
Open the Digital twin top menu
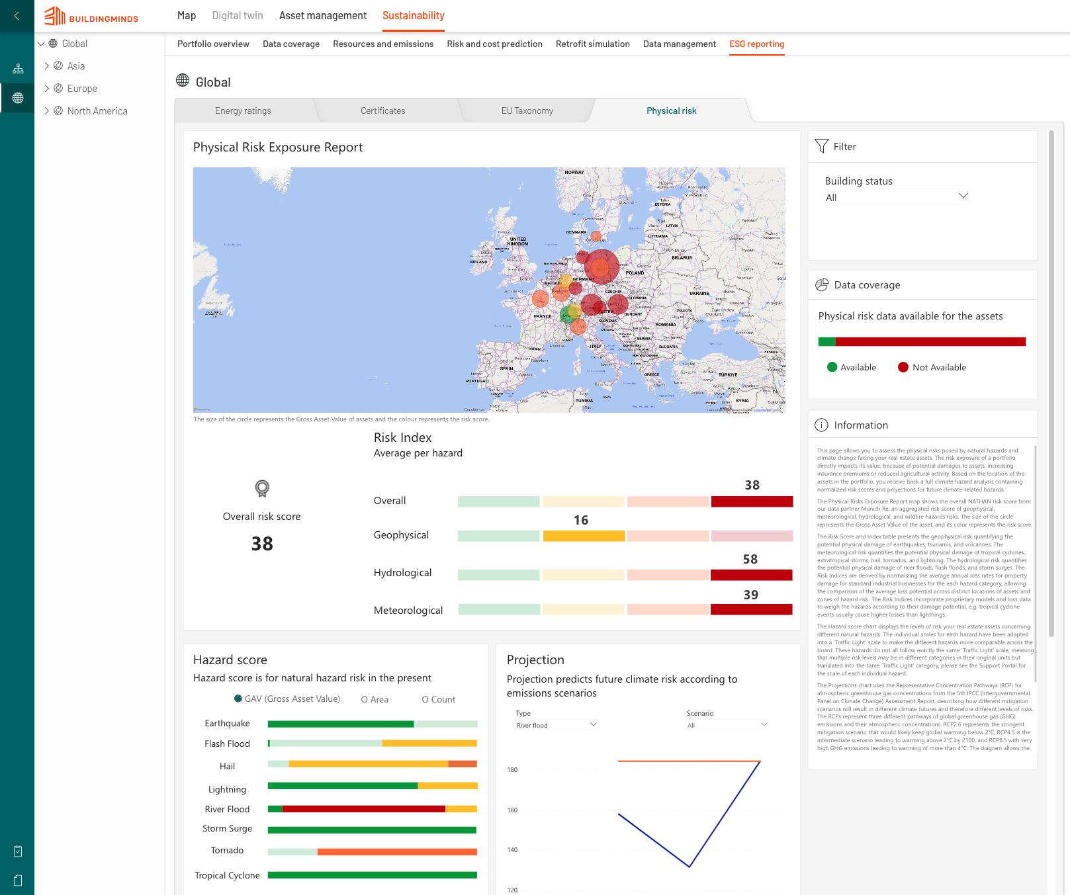238,16
